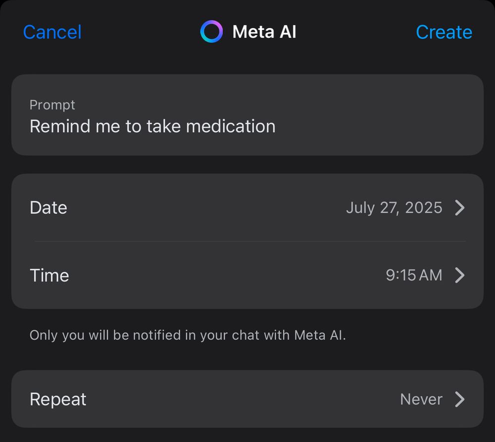Tap the Time label

click(x=49, y=275)
